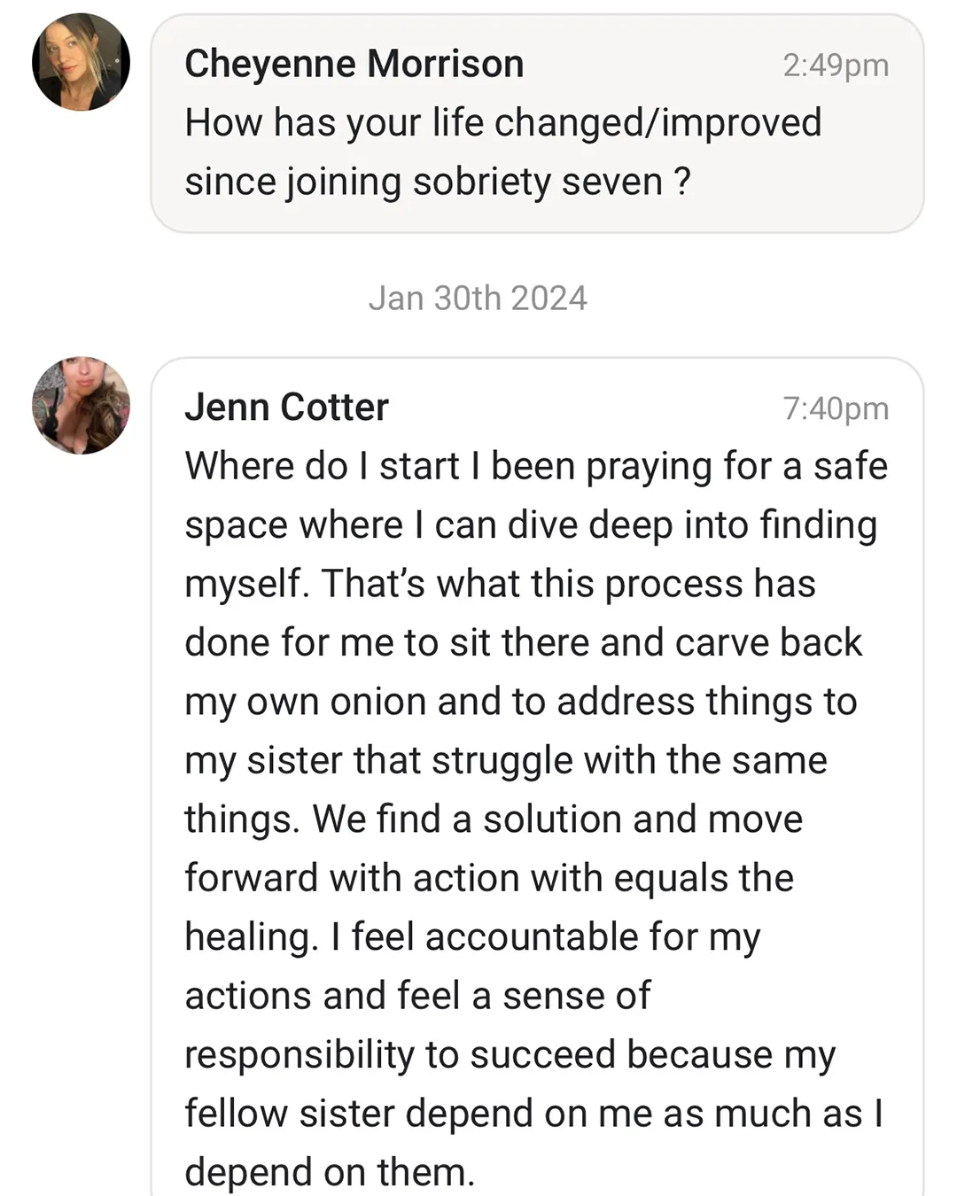Click the line 'myself. That's what this process has'
Viewport: 957px width, 1196px height.
coord(500,584)
